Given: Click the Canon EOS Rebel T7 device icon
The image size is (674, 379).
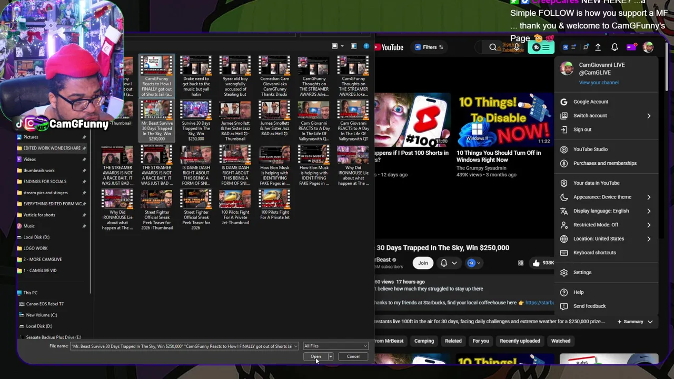Looking at the screenshot, I should coord(22,304).
